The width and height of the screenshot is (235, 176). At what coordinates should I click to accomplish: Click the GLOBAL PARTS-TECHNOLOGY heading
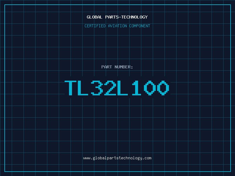pyautogui.click(x=117, y=17)
